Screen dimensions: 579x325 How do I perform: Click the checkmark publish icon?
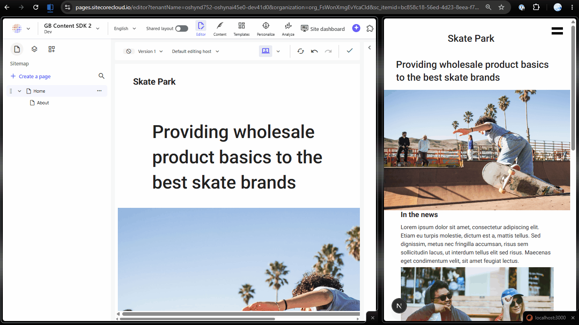[349, 51]
